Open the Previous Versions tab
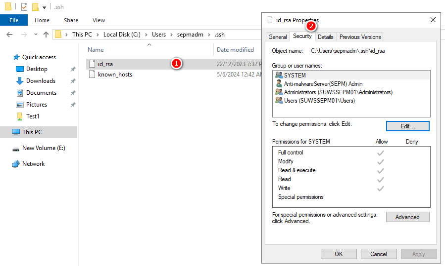 tap(360, 37)
